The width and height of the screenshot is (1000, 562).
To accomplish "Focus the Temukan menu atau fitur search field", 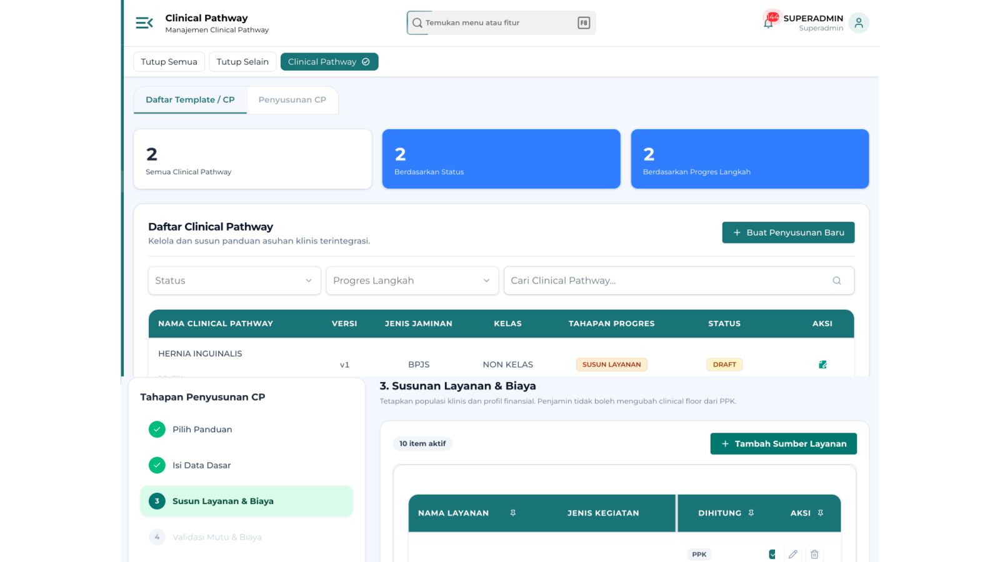I will tap(501, 23).
